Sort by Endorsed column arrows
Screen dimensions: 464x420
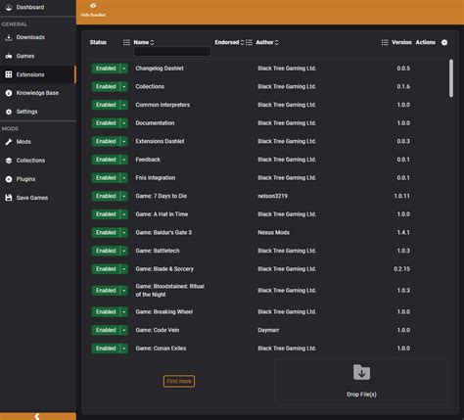(x=242, y=42)
